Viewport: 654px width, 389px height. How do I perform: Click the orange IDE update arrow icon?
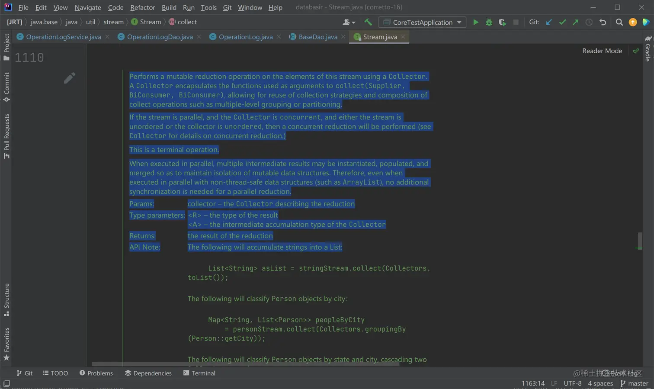tap(633, 22)
